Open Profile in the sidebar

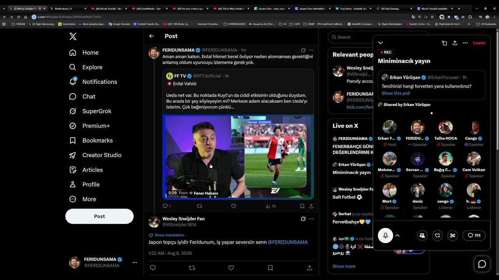pos(84,184)
